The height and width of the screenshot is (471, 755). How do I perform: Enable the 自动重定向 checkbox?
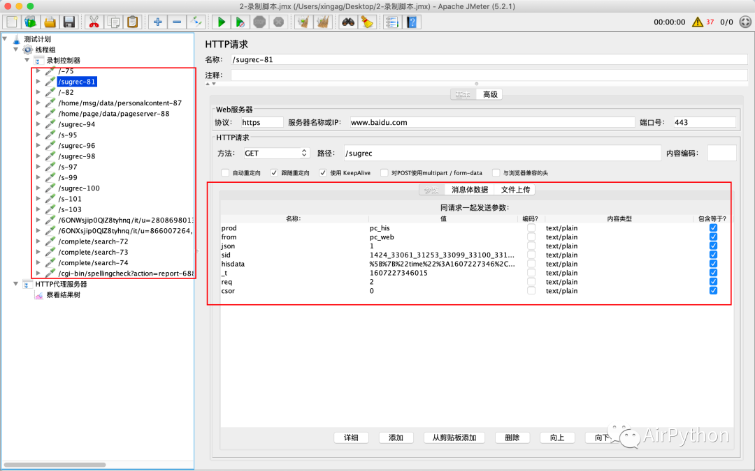pyautogui.click(x=225, y=172)
